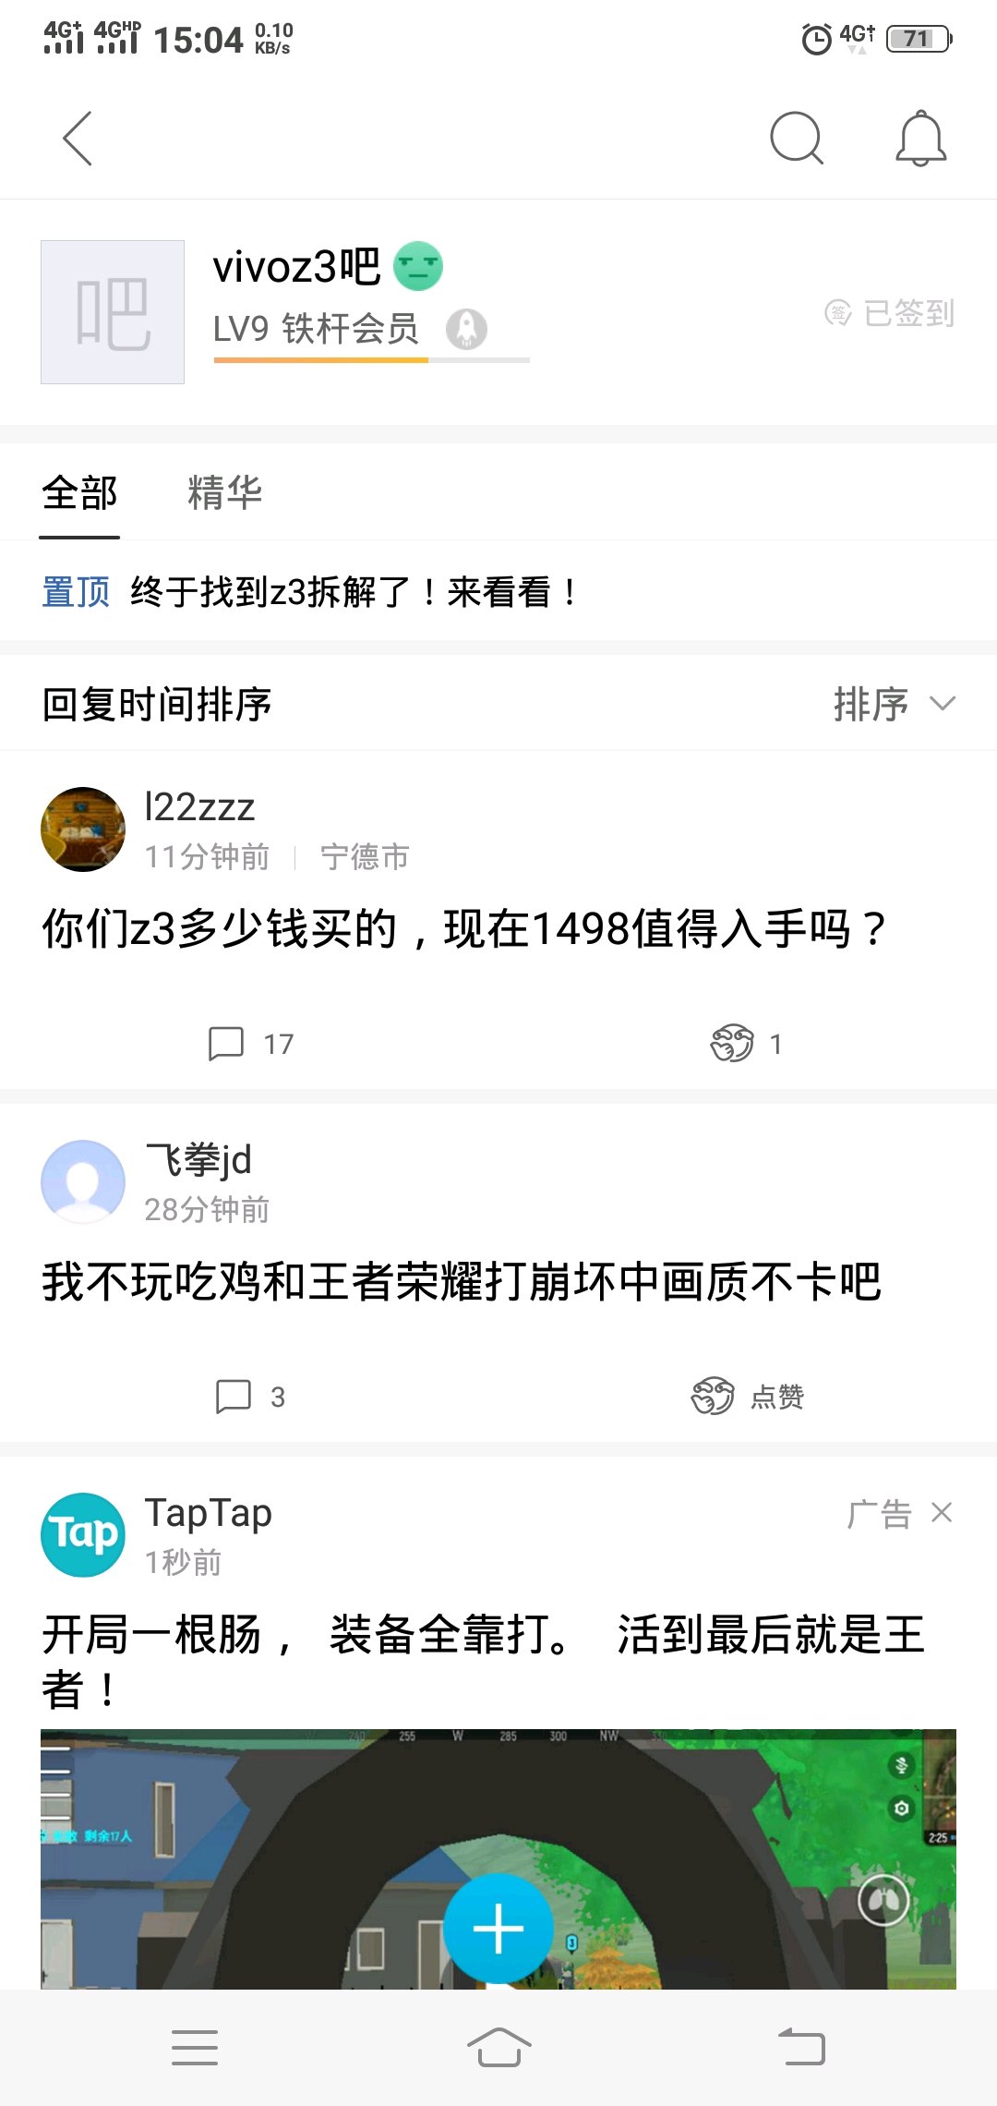Viewport: 997px width, 2106px height.
Task: Like 飞拳jd's post with 点赞
Action: click(748, 1397)
